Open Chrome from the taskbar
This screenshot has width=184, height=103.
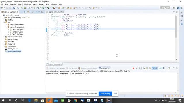click(x=76, y=100)
